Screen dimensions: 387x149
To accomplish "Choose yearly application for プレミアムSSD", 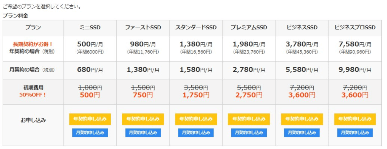I will coord(249,119).
